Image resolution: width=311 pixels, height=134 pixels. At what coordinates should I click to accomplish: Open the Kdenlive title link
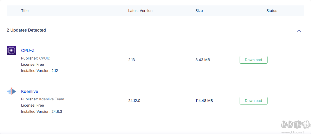(x=29, y=92)
